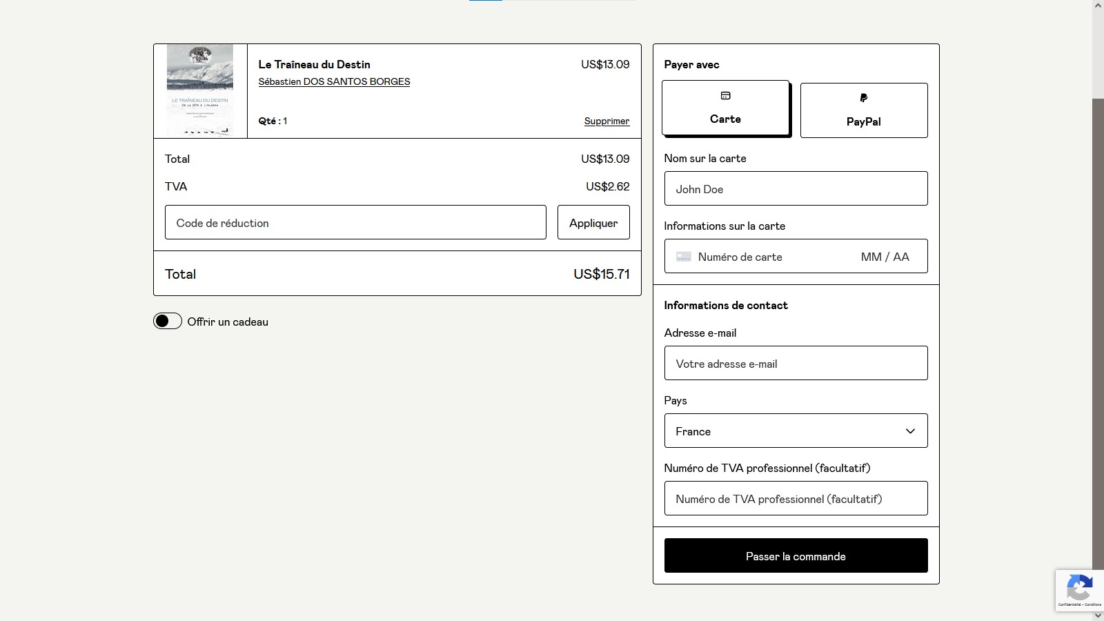Select the Carte payment tab
Viewport: 1104px width, 621px height.
(x=725, y=108)
